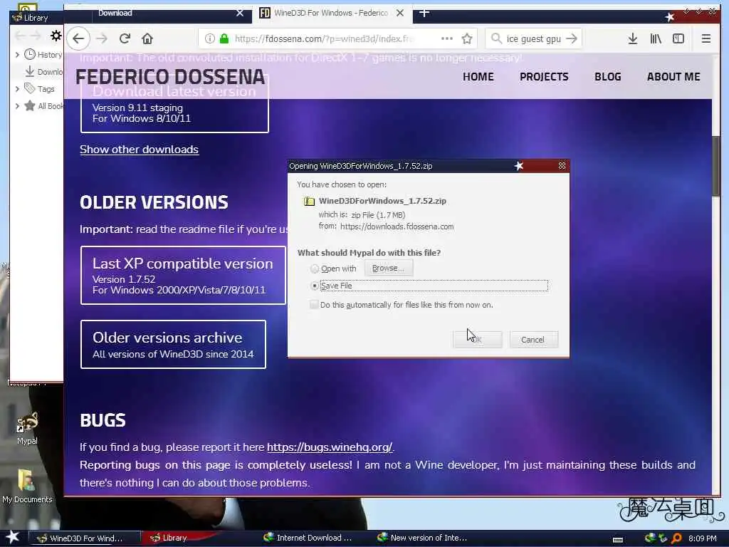Open the page actions three-dot menu
Image resolution: width=729 pixels, height=547 pixels.
coord(447,38)
